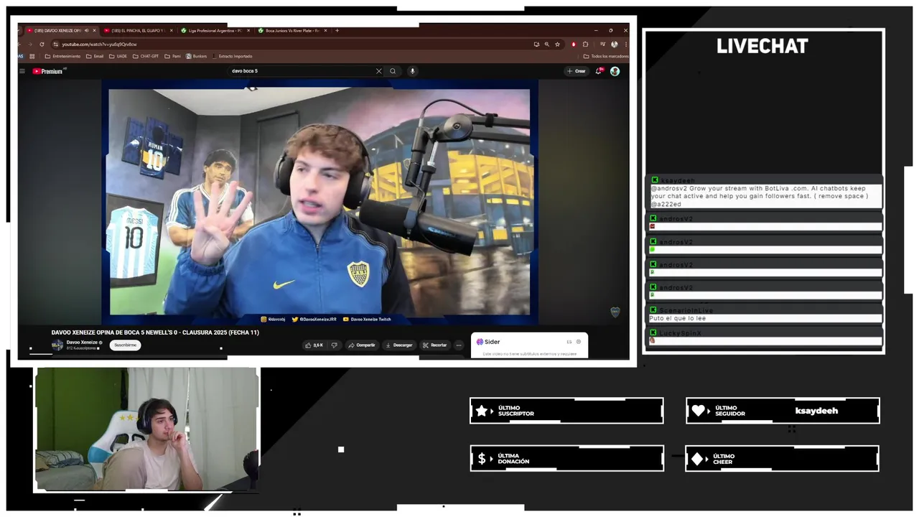Open a new browser tab

tap(337, 31)
